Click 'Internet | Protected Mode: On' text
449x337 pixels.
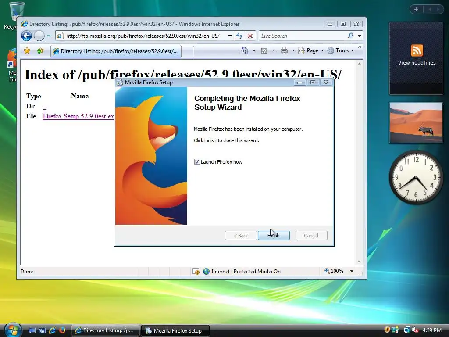tap(246, 271)
